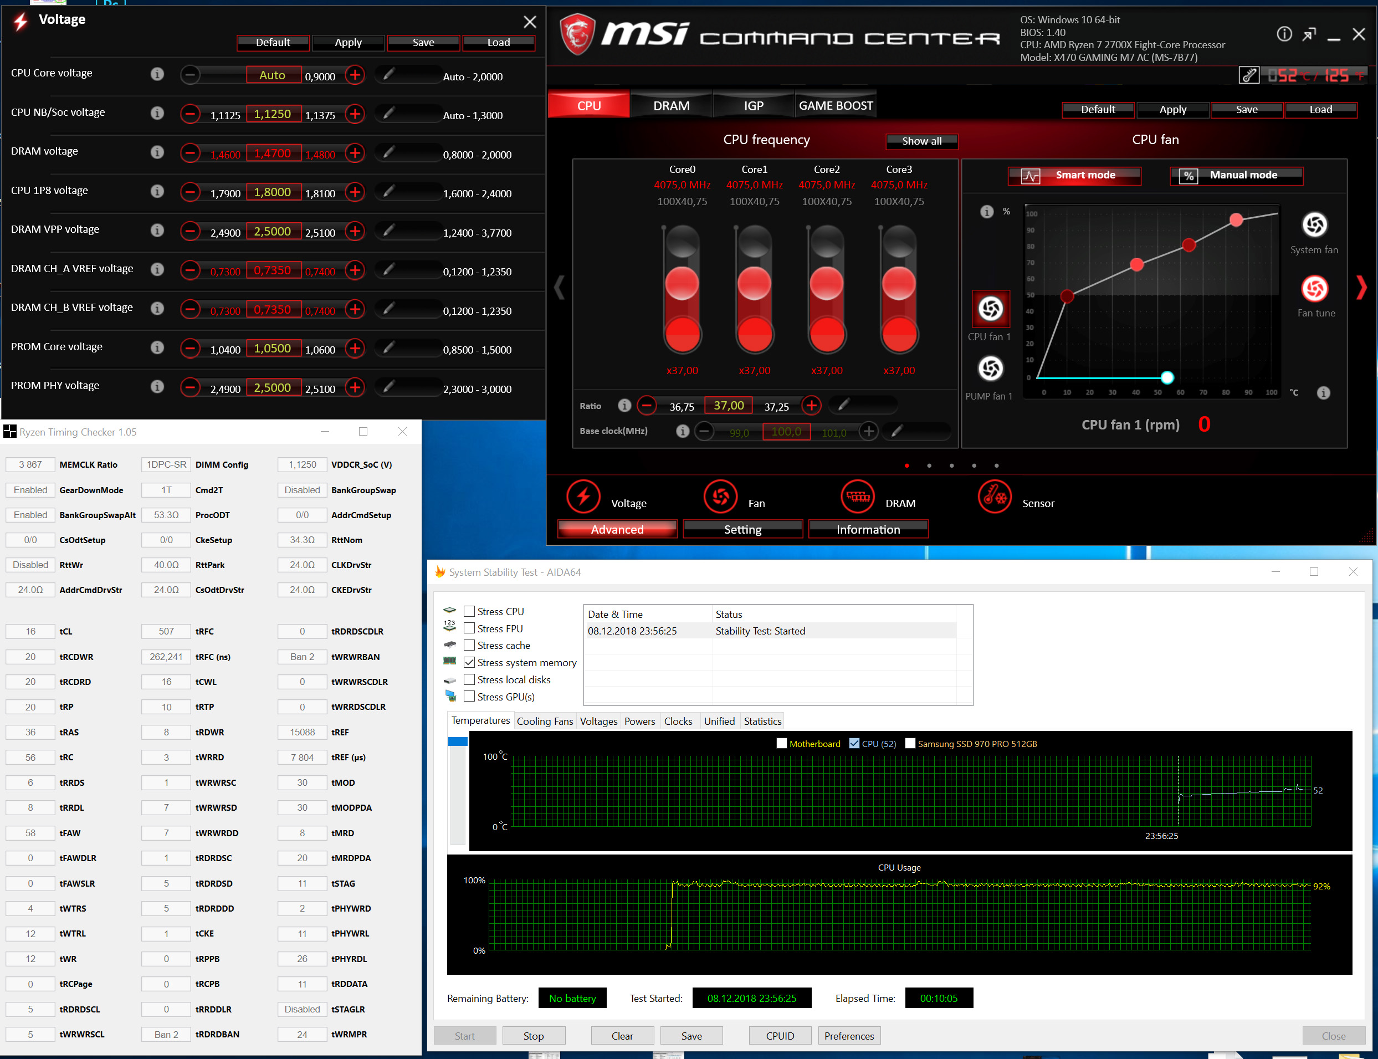
Task: Click the Voltage lightning bolt icon
Action: 583,497
